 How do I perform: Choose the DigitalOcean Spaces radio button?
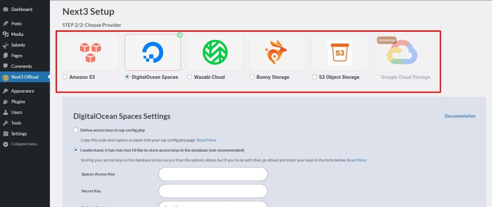click(127, 77)
